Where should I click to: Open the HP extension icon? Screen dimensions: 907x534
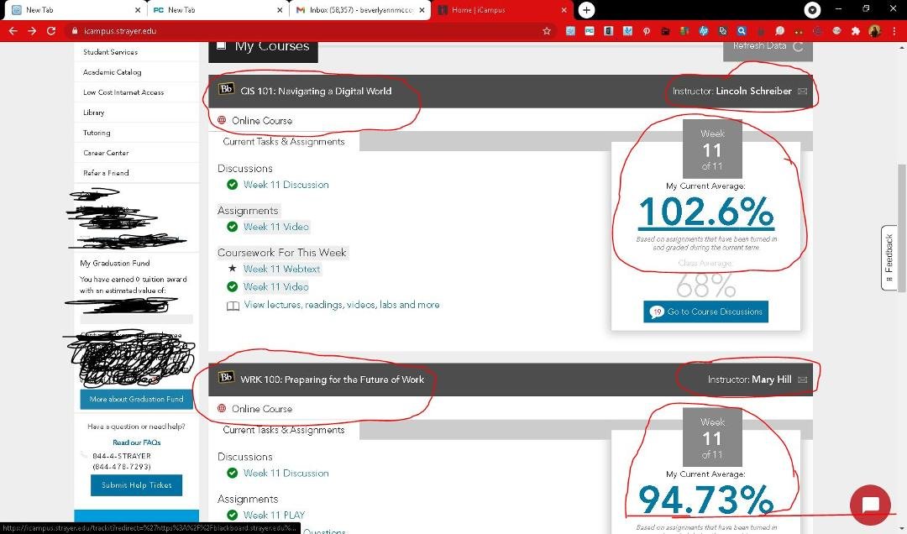point(704,31)
